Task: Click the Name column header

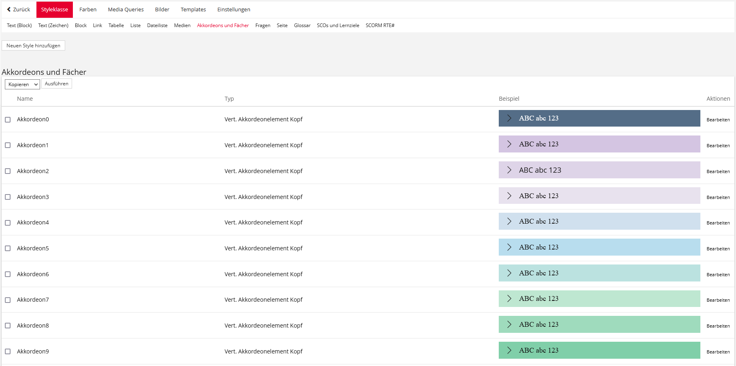Action: point(25,99)
